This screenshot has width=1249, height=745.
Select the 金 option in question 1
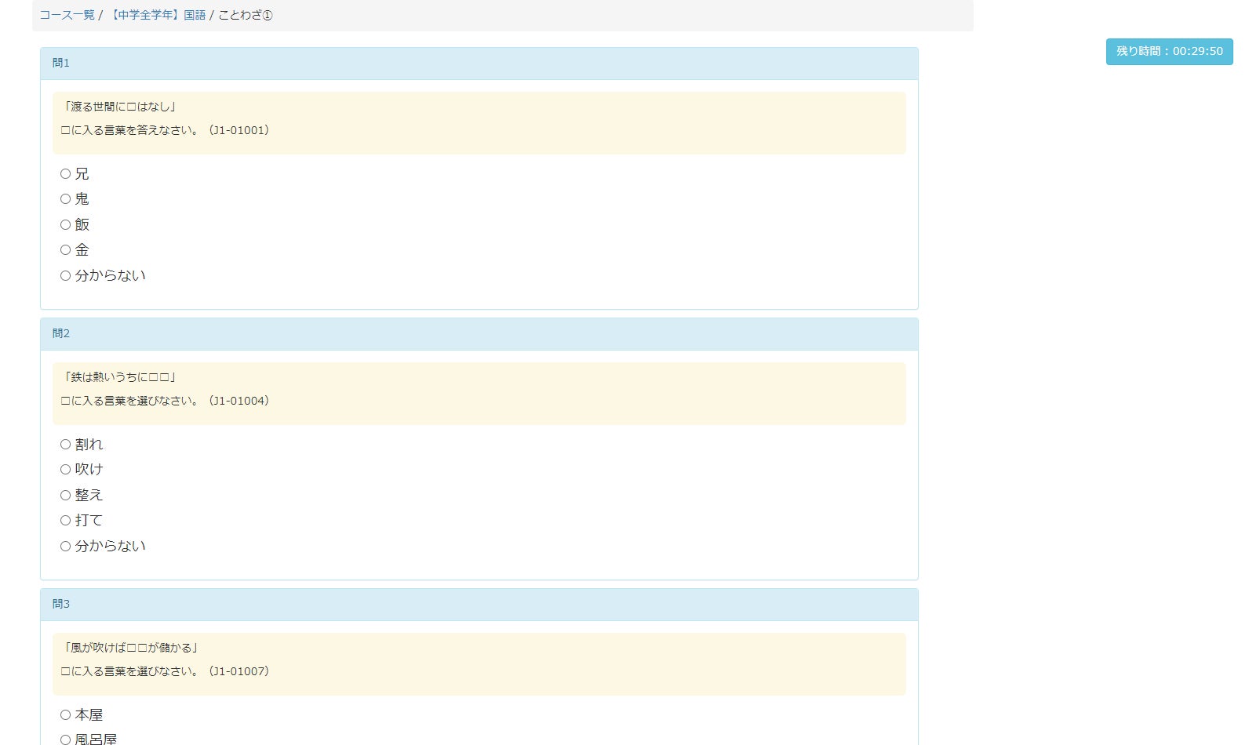66,250
